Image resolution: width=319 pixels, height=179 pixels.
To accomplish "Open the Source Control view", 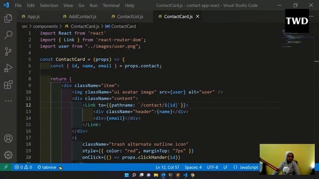I will coord(8,51).
